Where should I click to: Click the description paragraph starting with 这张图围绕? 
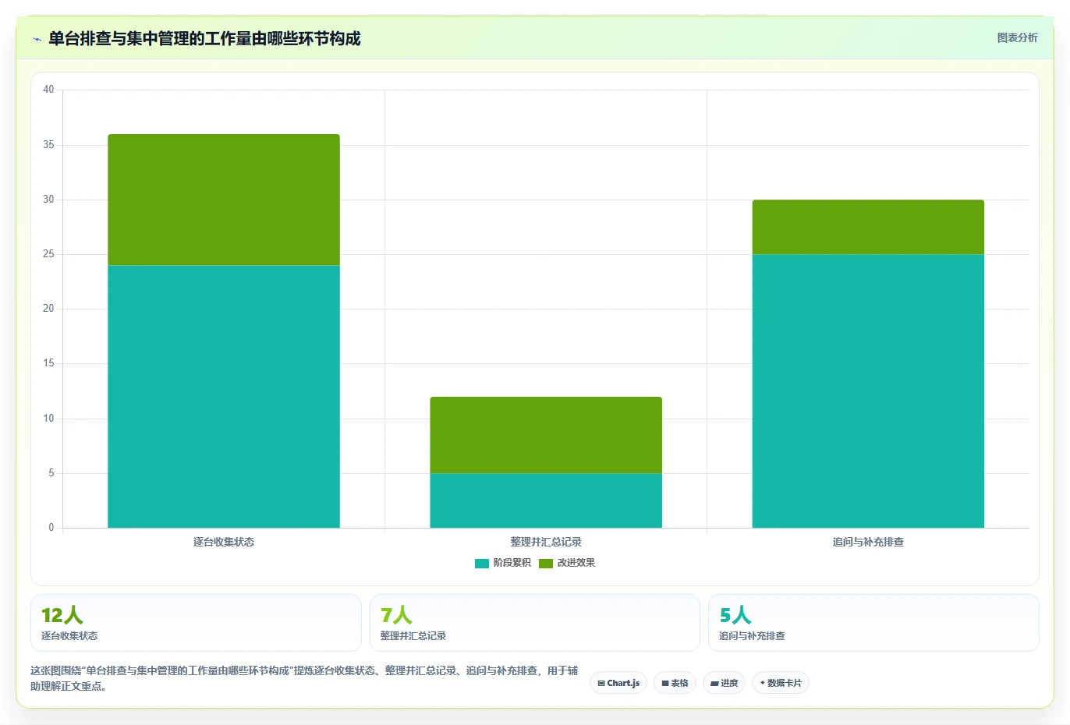point(304,678)
